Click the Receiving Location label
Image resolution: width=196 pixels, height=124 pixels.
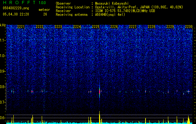[73, 7]
